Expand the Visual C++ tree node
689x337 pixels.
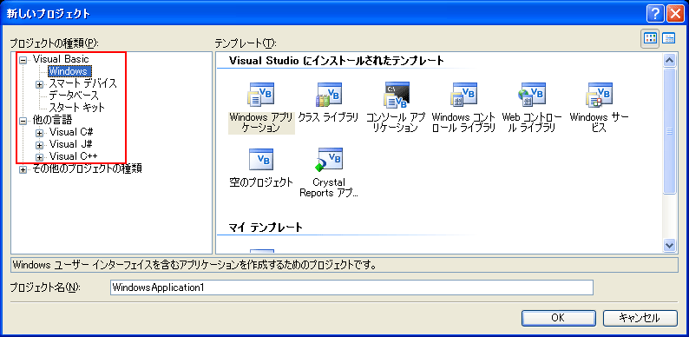pos(40,157)
